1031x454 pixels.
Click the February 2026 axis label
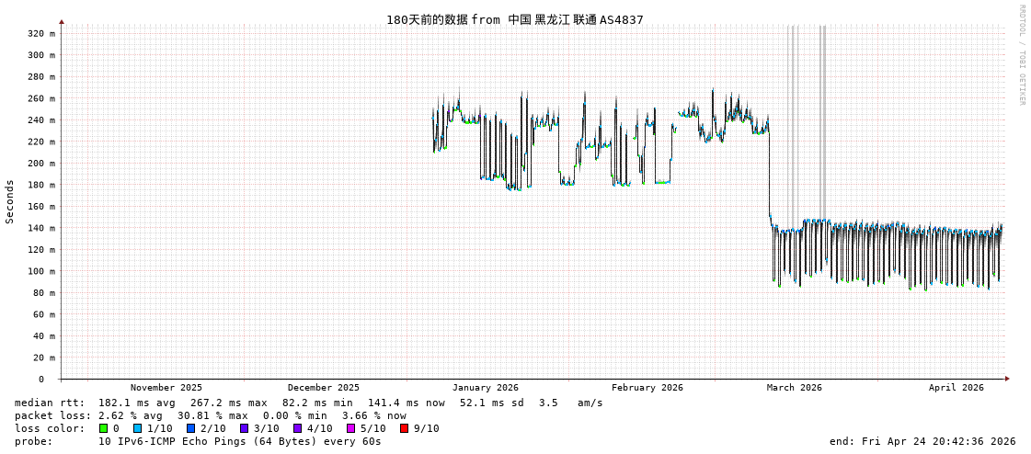pos(647,388)
